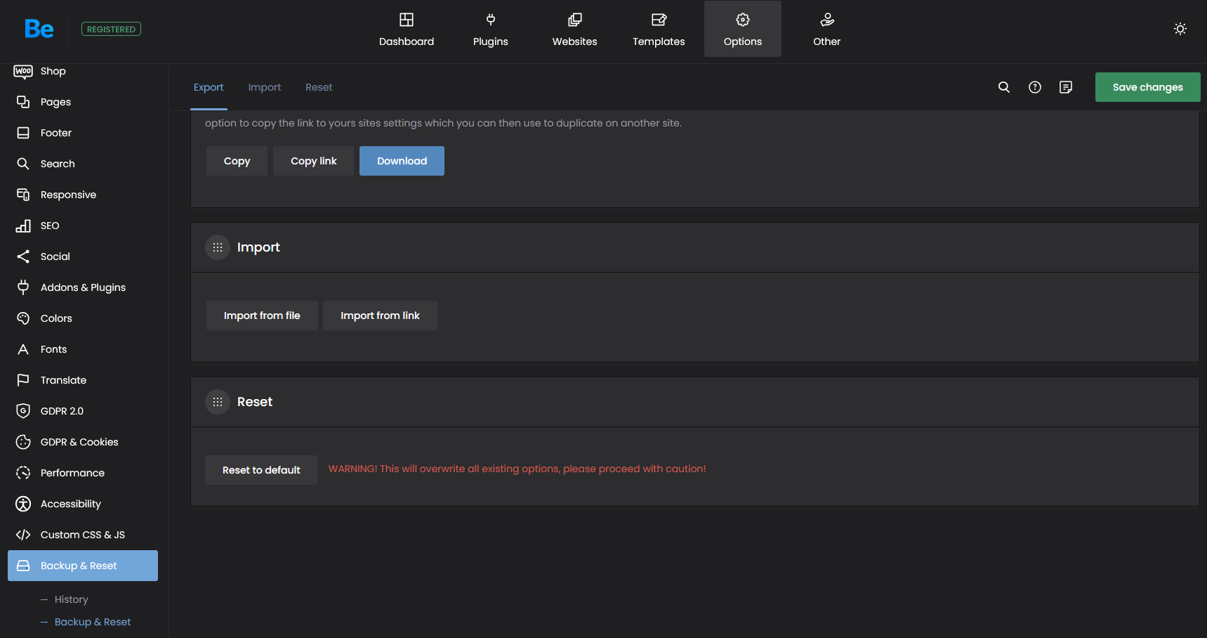This screenshot has height=638, width=1207.
Task: Open Custom CSS & JS in sidebar
Action: [83, 535]
